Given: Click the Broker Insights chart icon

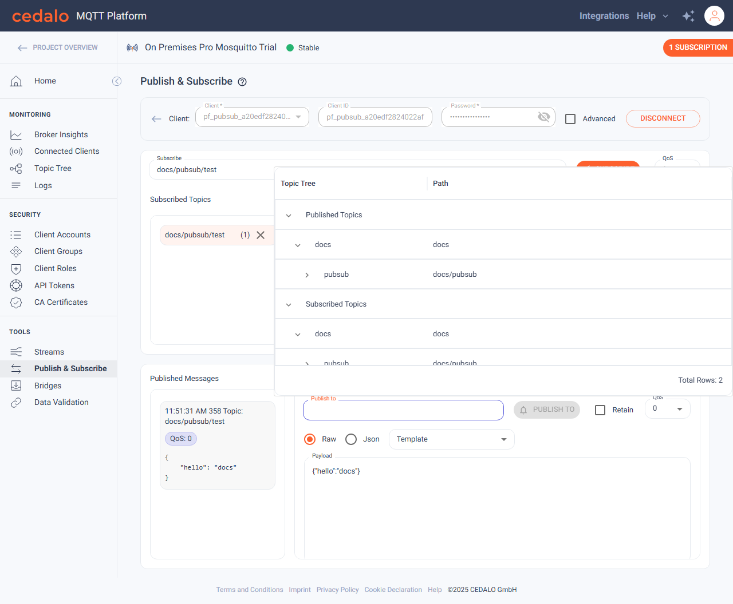Looking at the screenshot, I should point(16,135).
